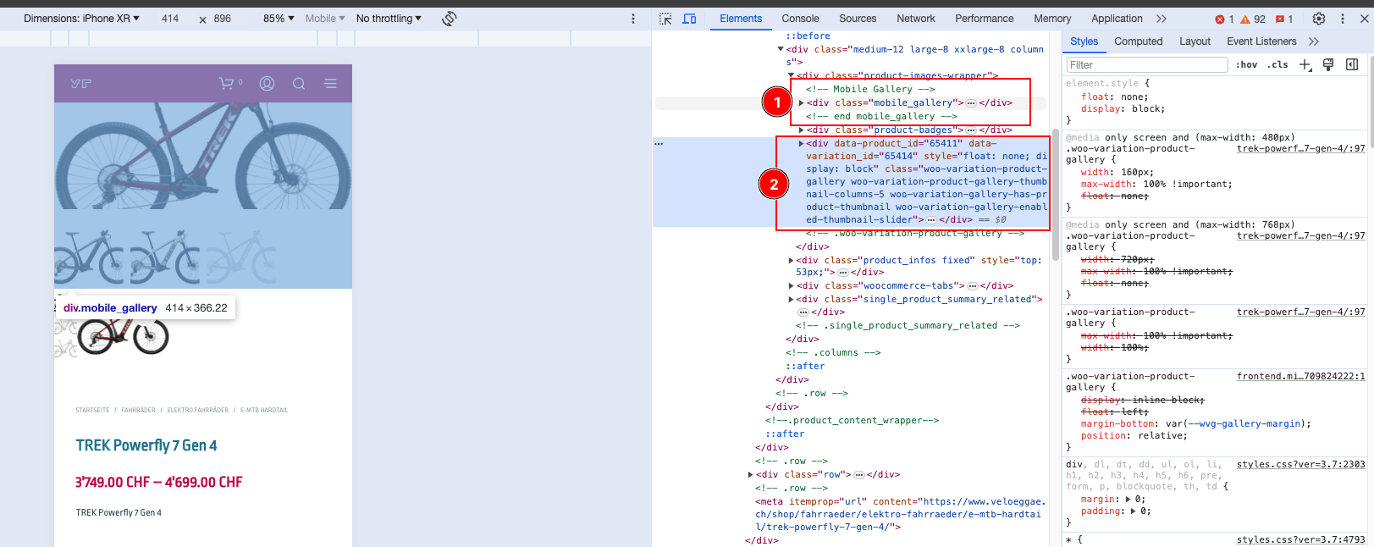Expand ellipsis of the row div
The width and height of the screenshot is (1374, 547).
pyautogui.click(x=859, y=475)
